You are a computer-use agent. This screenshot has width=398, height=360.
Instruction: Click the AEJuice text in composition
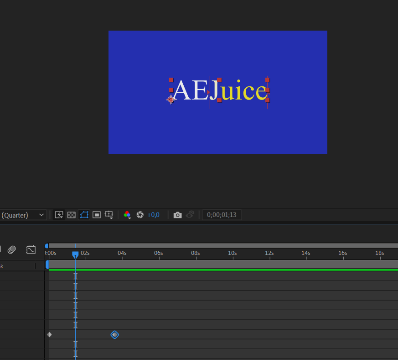click(220, 90)
